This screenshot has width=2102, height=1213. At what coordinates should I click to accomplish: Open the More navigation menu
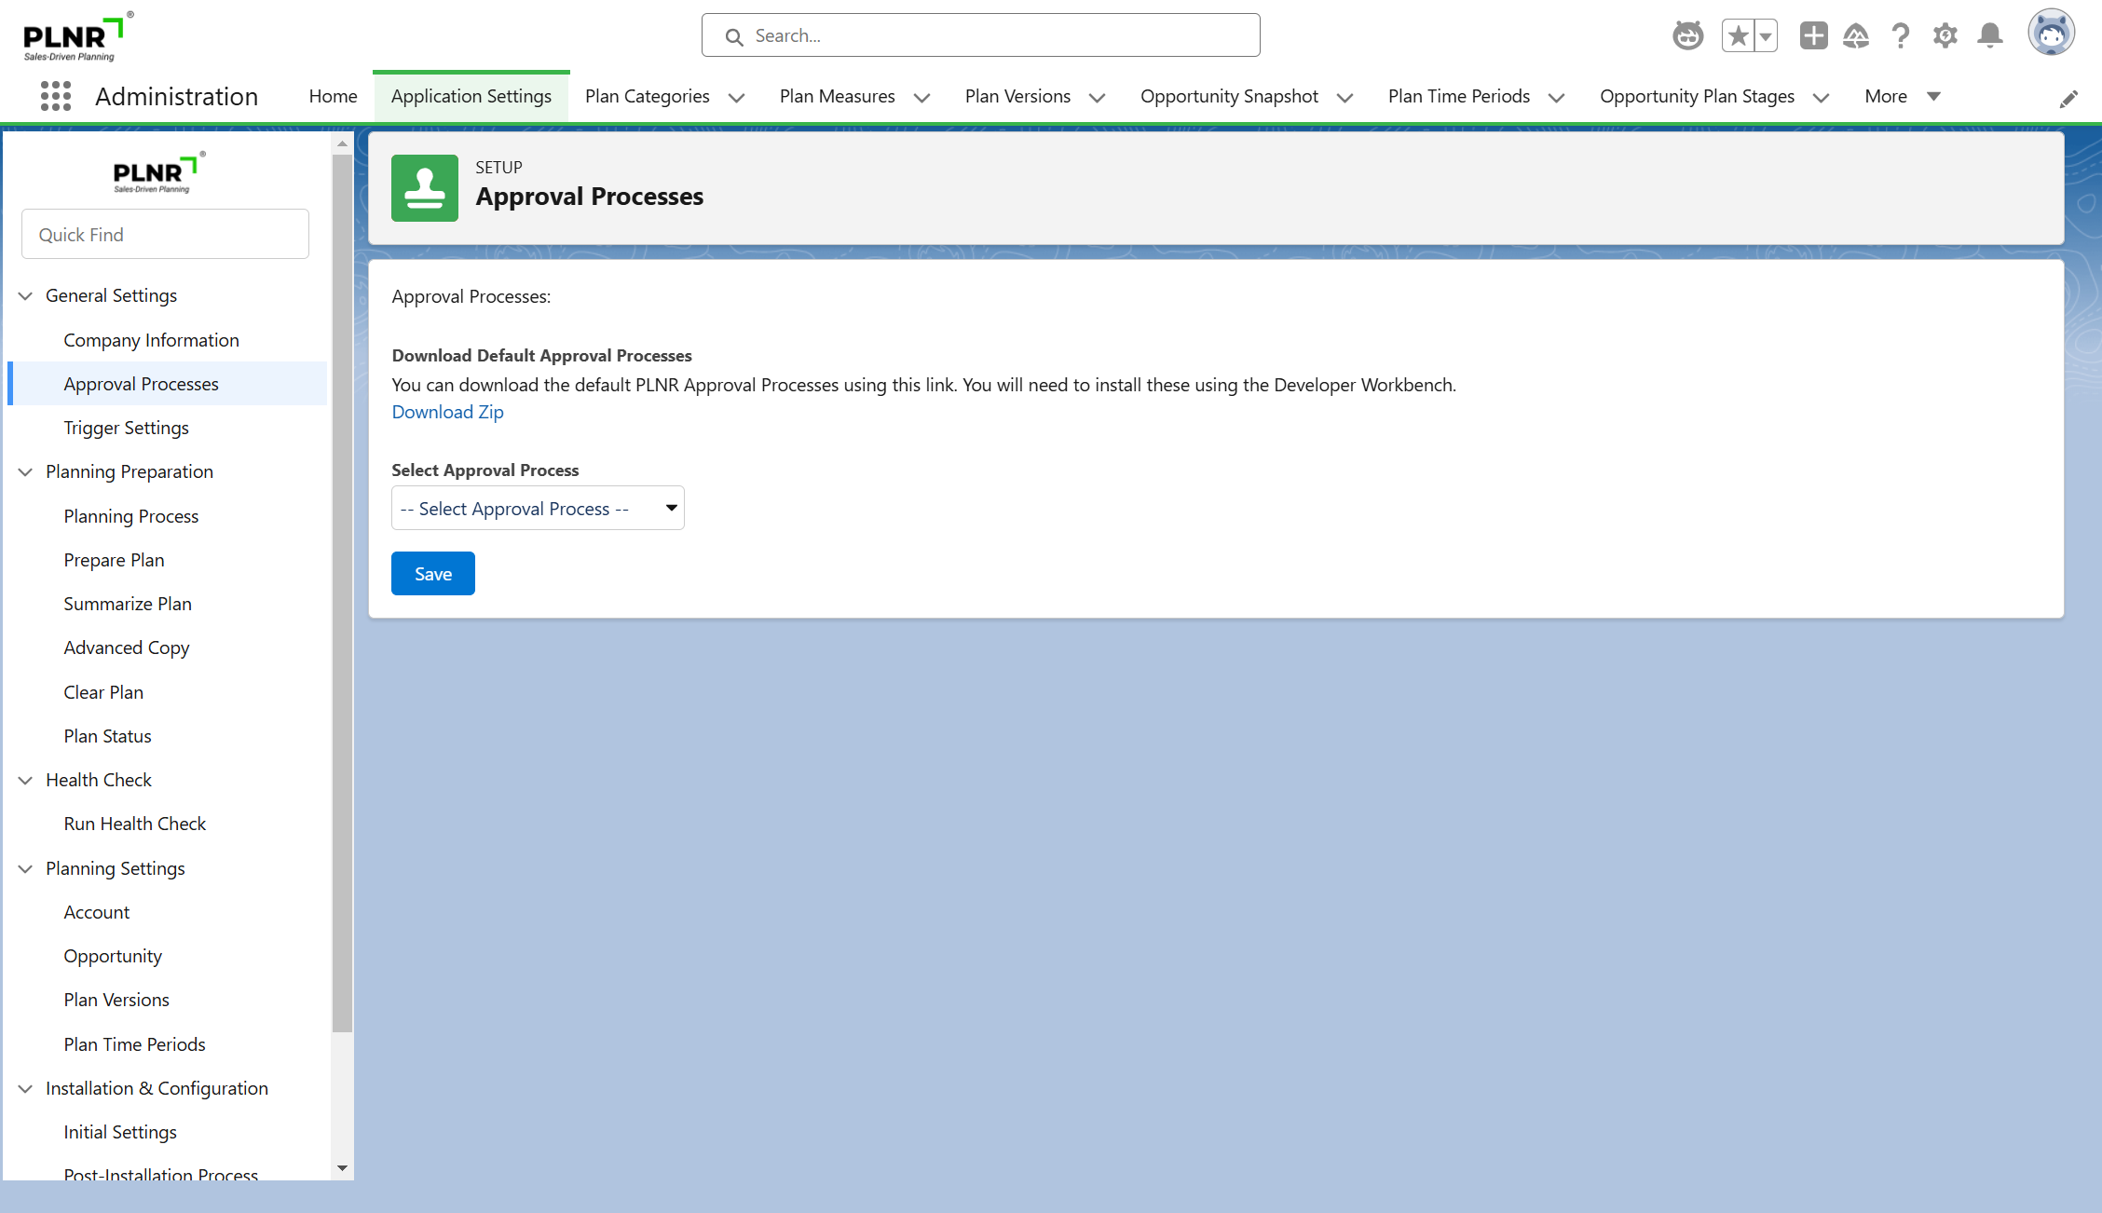1902,96
